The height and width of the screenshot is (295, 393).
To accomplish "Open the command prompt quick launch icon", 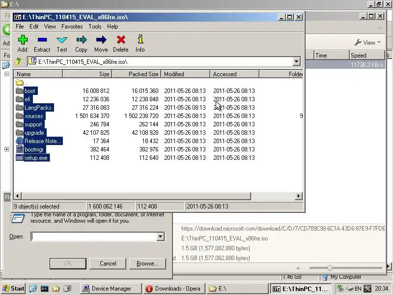I will pyautogui.click(x=44, y=289).
